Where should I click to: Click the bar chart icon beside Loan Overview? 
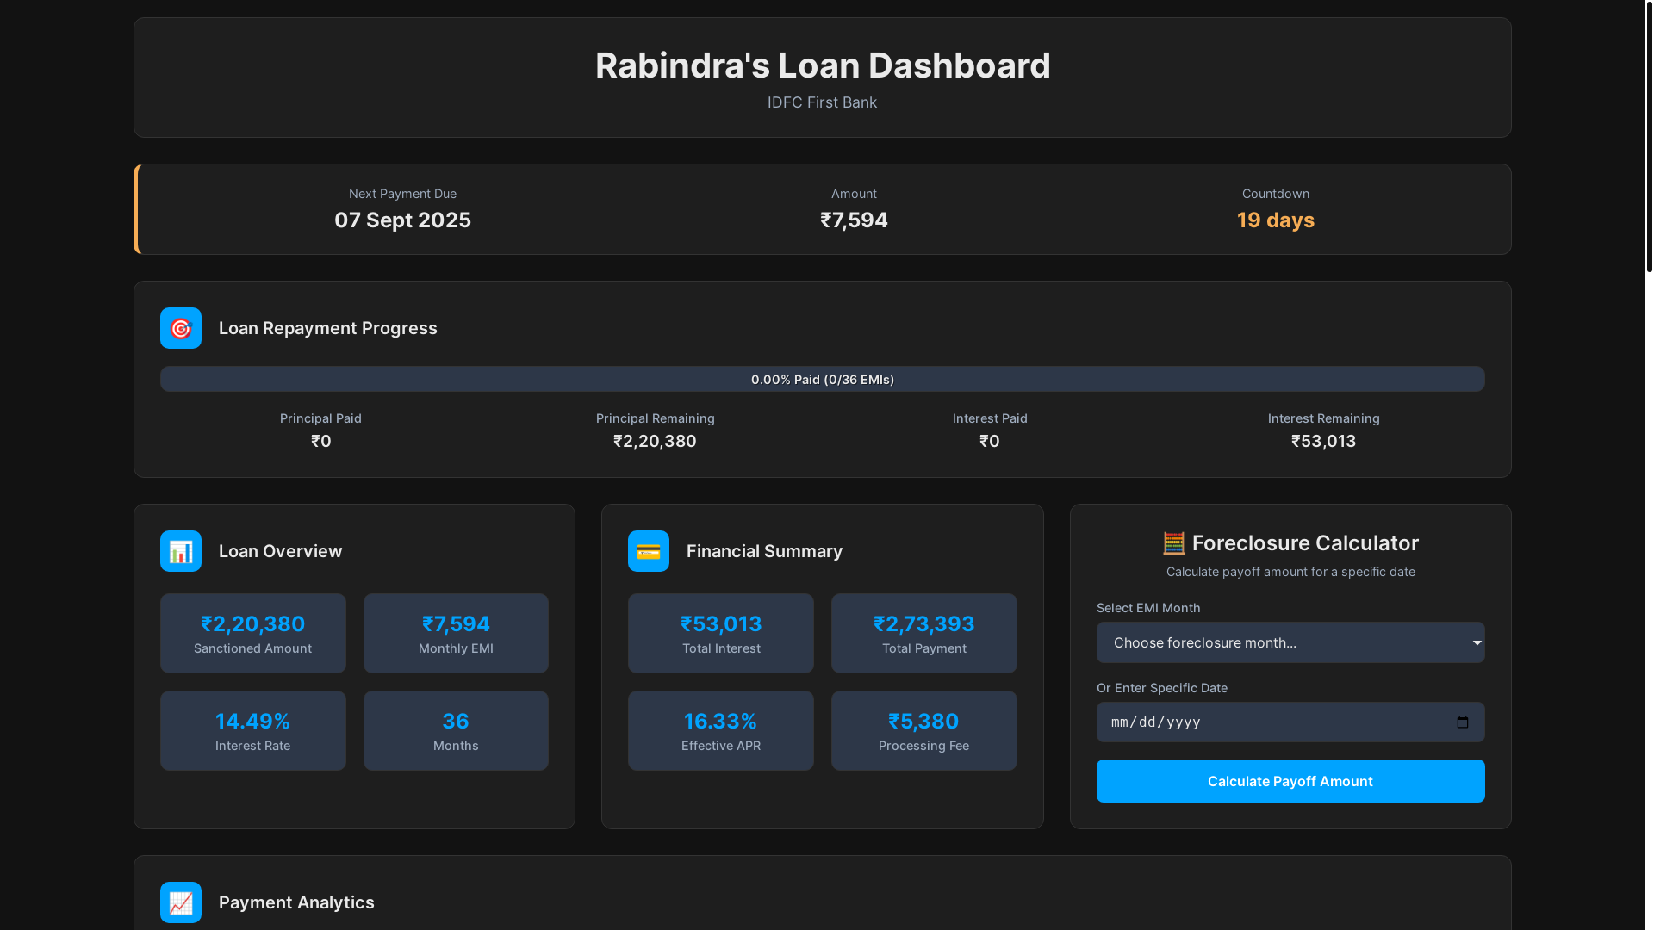181,551
